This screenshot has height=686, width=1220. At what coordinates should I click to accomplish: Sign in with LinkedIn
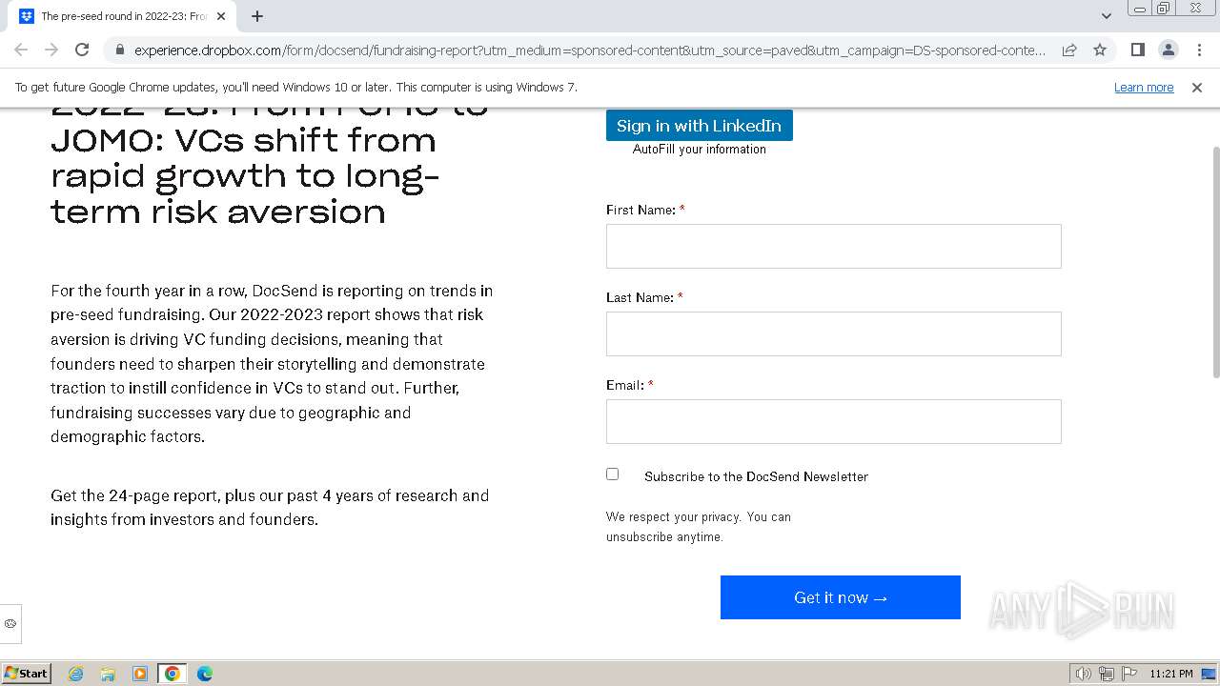coord(700,126)
